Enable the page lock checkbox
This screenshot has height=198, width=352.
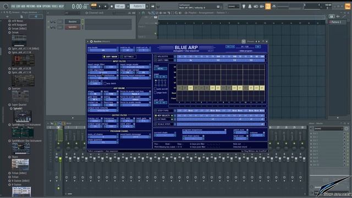155,92
